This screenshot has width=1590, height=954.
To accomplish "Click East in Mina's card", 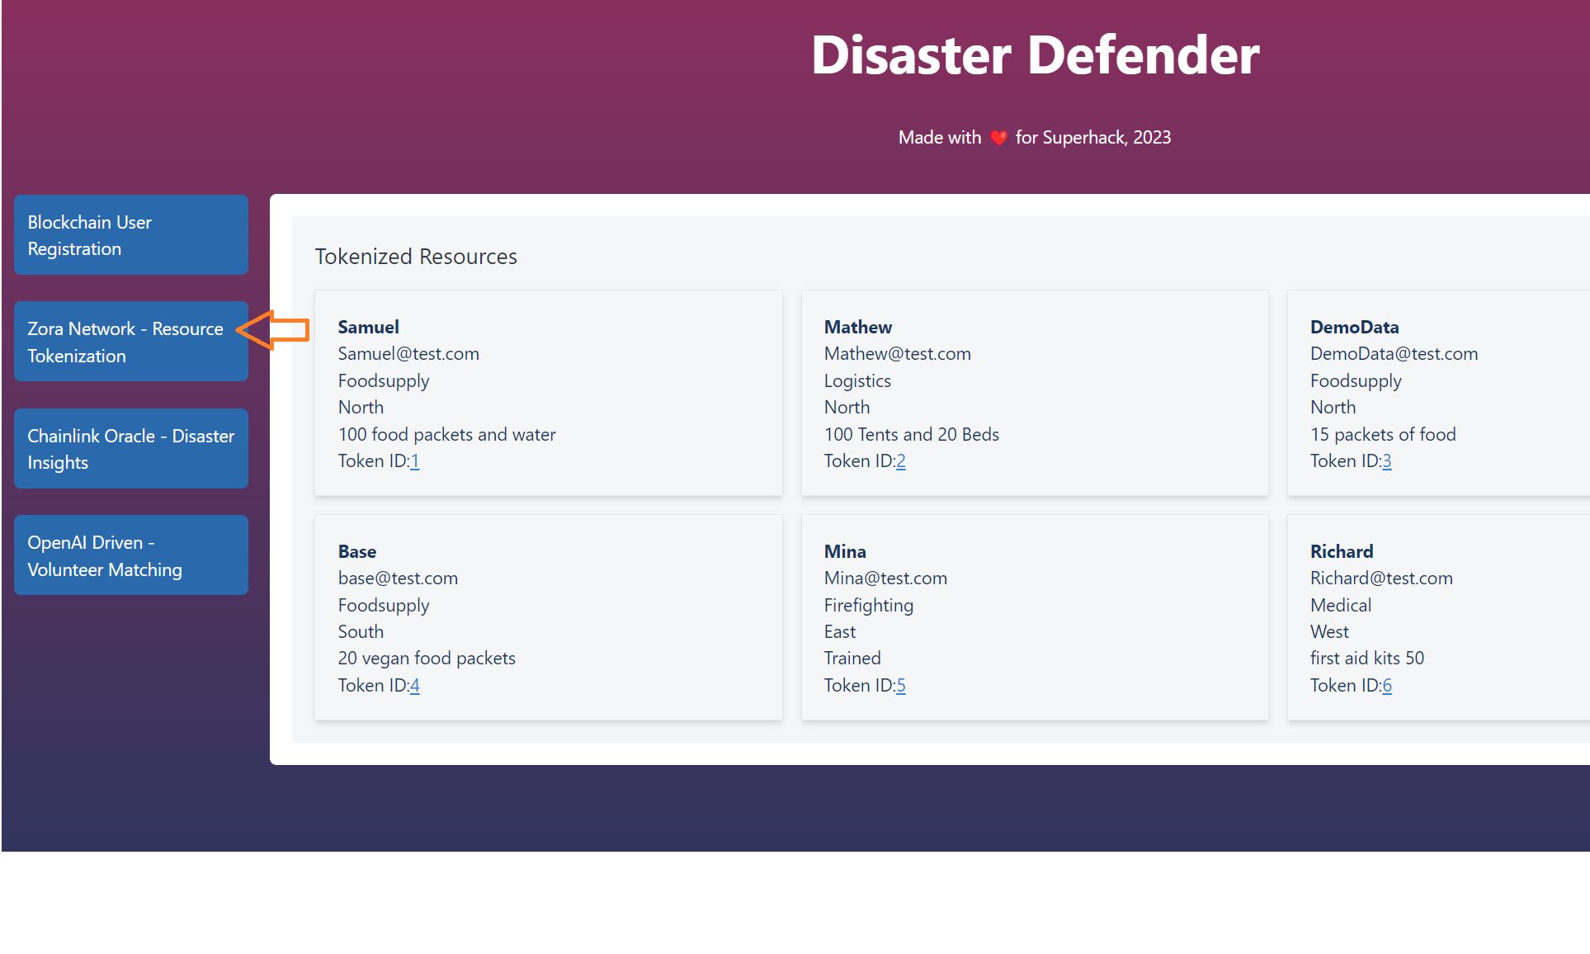I will click(840, 631).
